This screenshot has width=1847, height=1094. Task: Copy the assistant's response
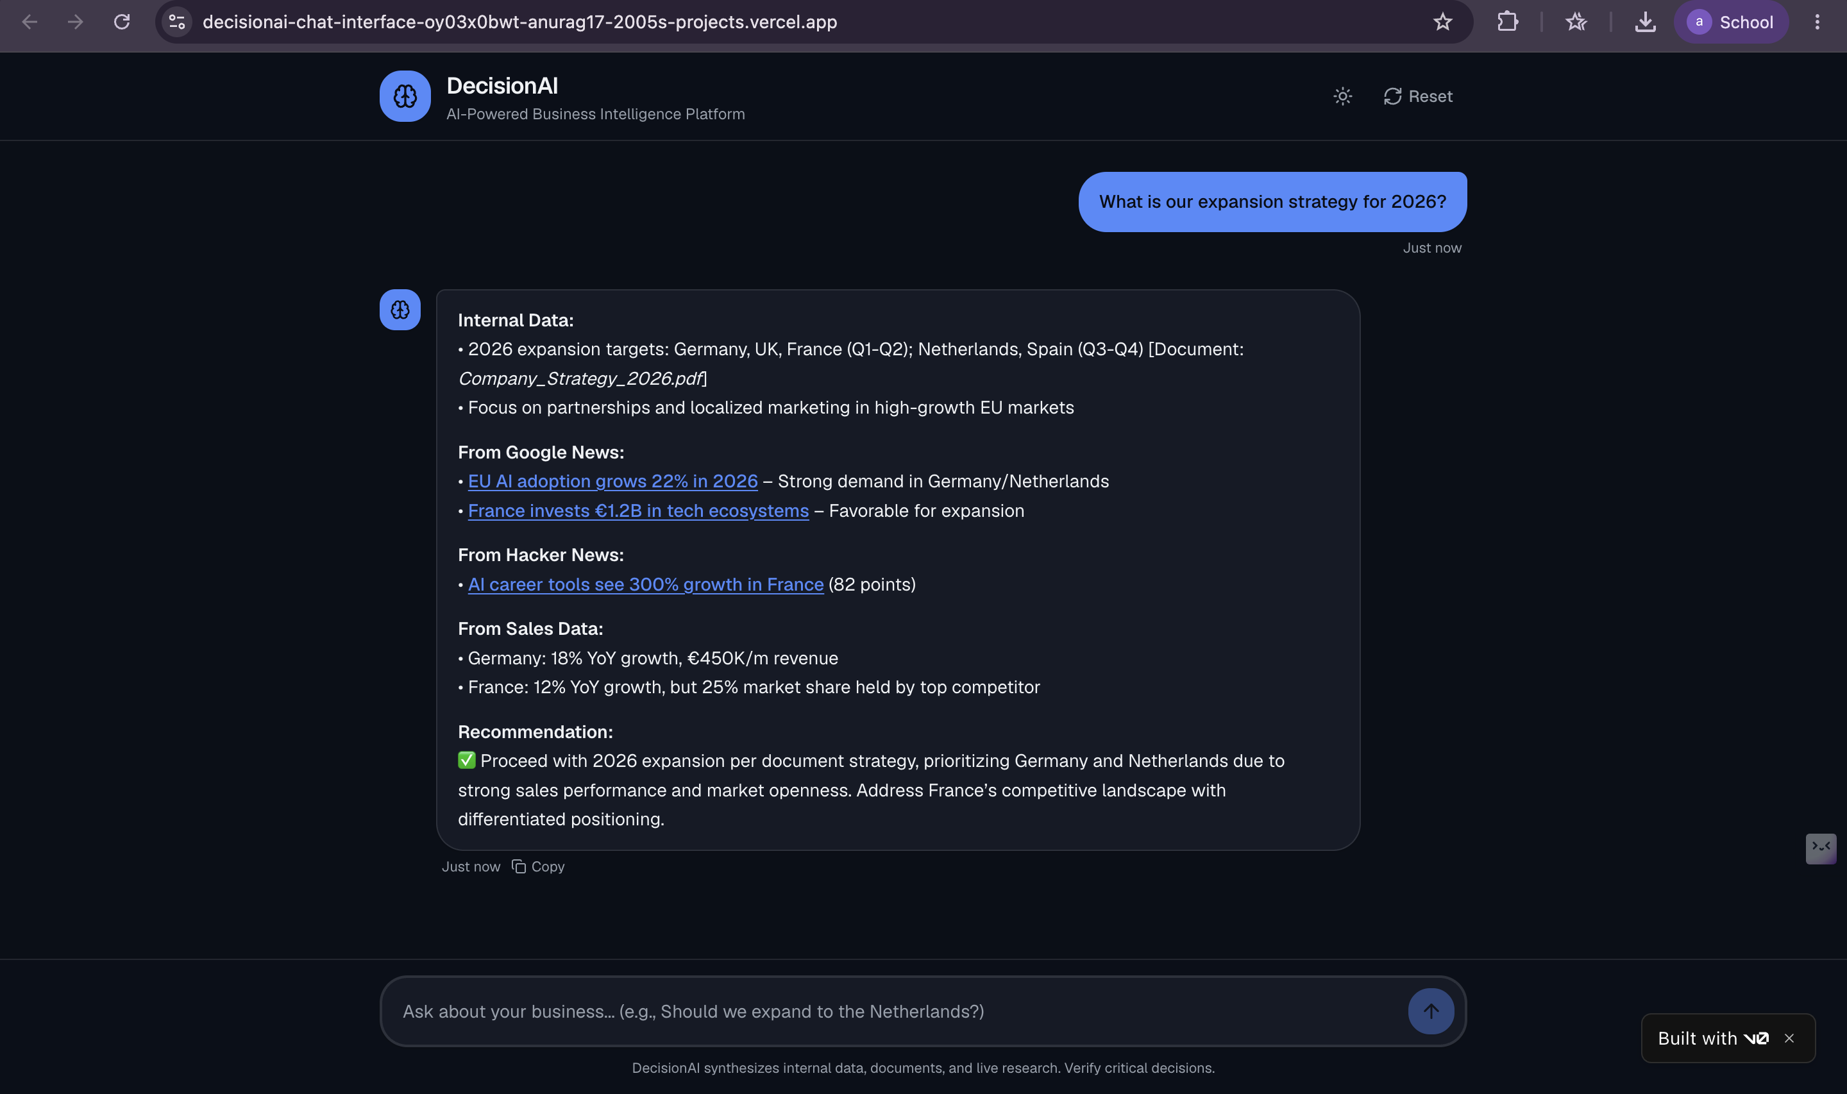(538, 867)
